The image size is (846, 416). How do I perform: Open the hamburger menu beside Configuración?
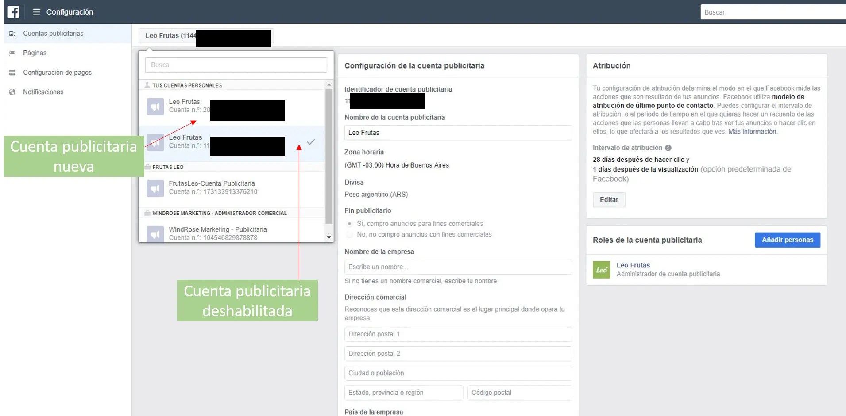click(x=36, y=12)
